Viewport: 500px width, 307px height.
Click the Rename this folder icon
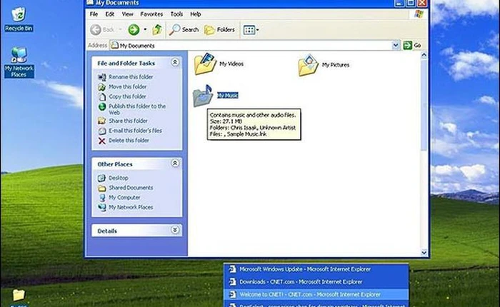coord(101,77)
